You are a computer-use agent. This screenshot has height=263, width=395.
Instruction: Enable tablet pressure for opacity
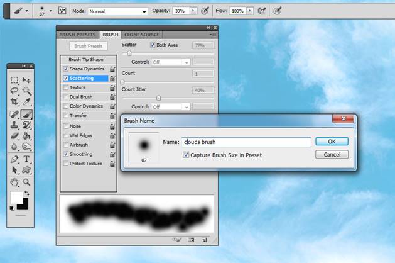coord(205,11)
